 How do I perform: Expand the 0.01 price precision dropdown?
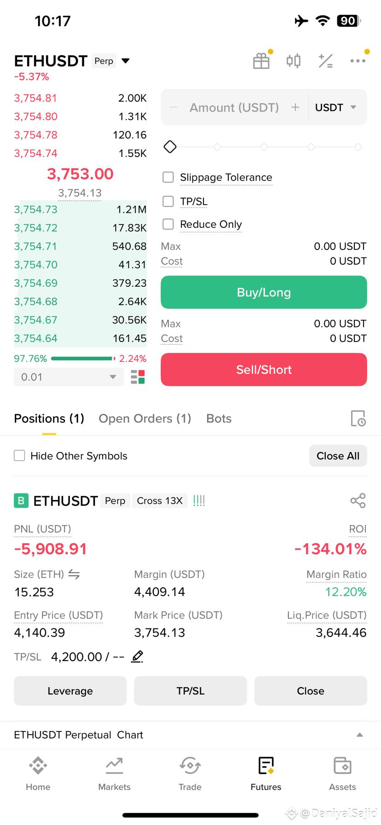69,377
